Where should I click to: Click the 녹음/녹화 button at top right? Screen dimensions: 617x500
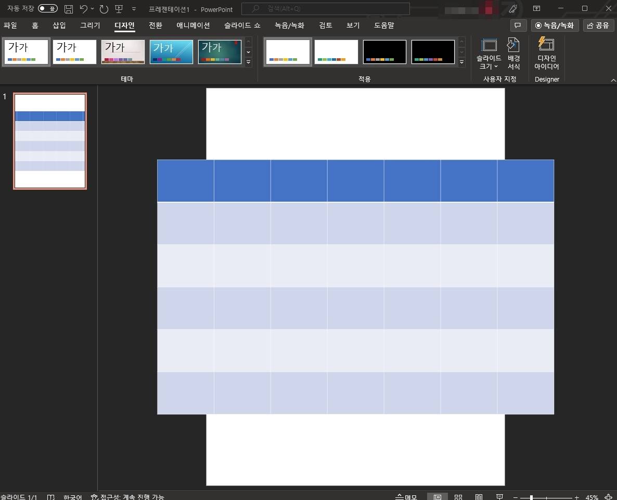555,25
